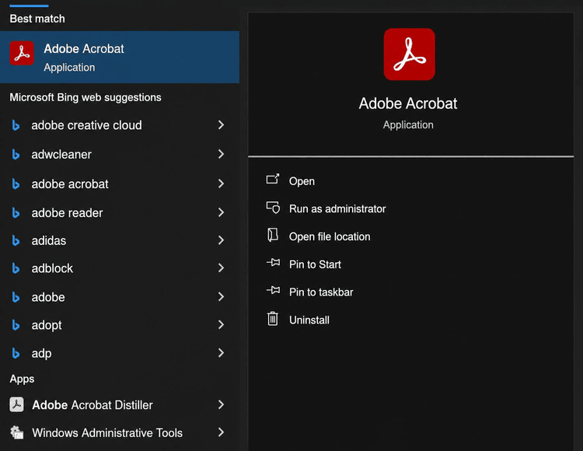Viewport: 583px width, 451px height.
Task: Click the Open window icon
Action: [x=273, y=179]
